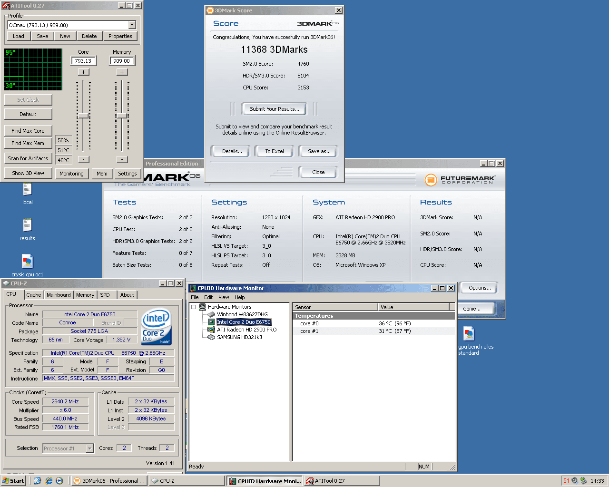Decrease memory clock with minus button
The width and height of the screenshot is (609, 487).
(122, 159)
